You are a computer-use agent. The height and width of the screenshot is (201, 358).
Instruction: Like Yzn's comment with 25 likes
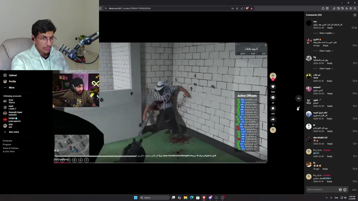point(353,28)
